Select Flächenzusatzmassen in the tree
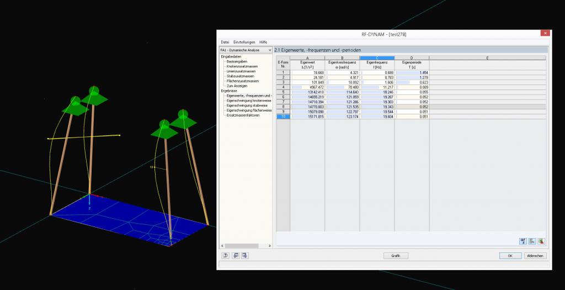The image size is (565, 290). [243, 81]
